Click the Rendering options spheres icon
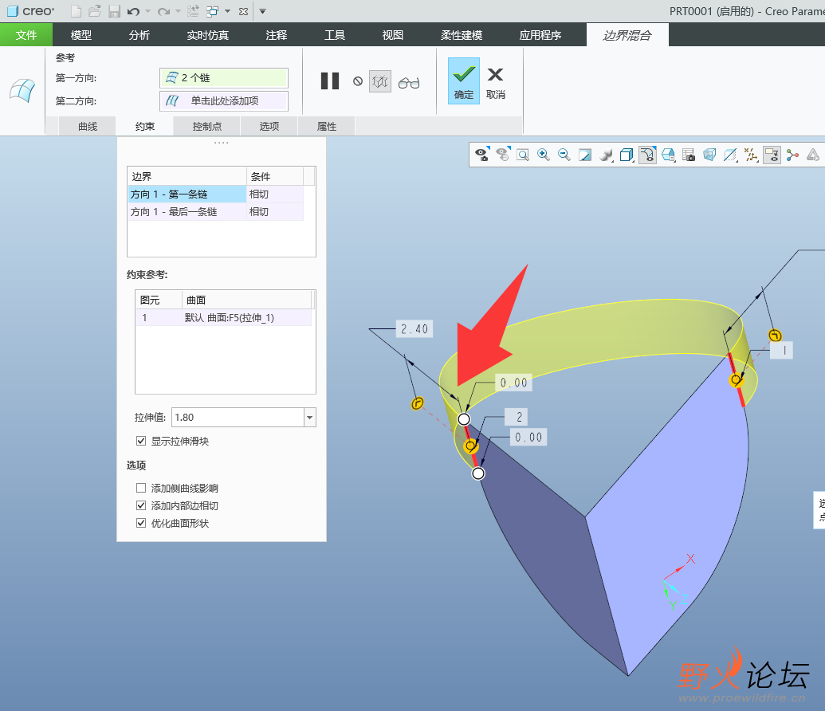 tap(606, 154)
